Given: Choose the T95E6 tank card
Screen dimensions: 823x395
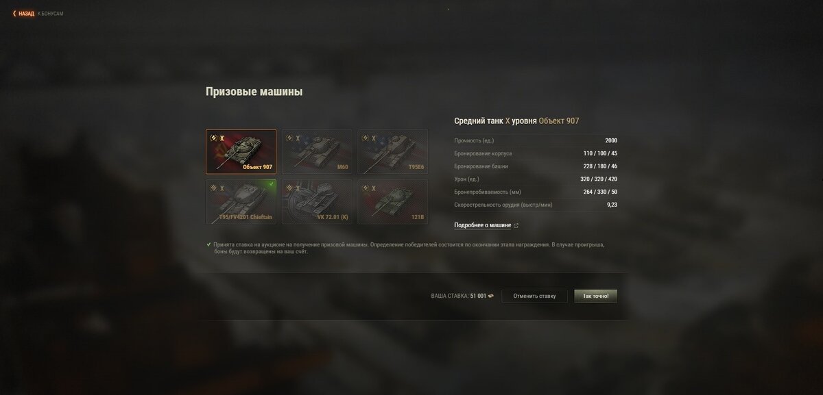Looking at the screenshot, I should (x=392, y=152).
